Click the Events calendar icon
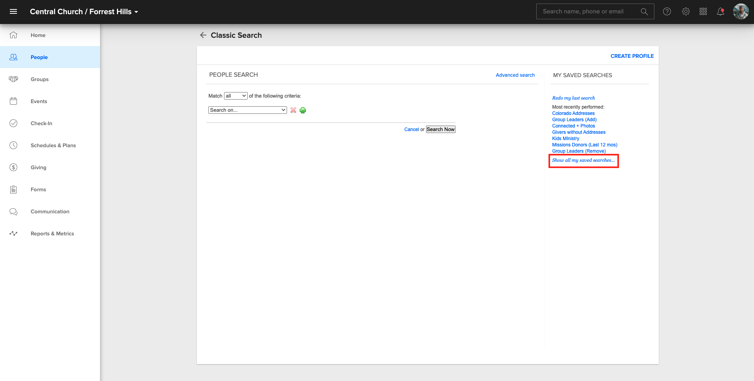The image size is (754, 381). [13, 101]
